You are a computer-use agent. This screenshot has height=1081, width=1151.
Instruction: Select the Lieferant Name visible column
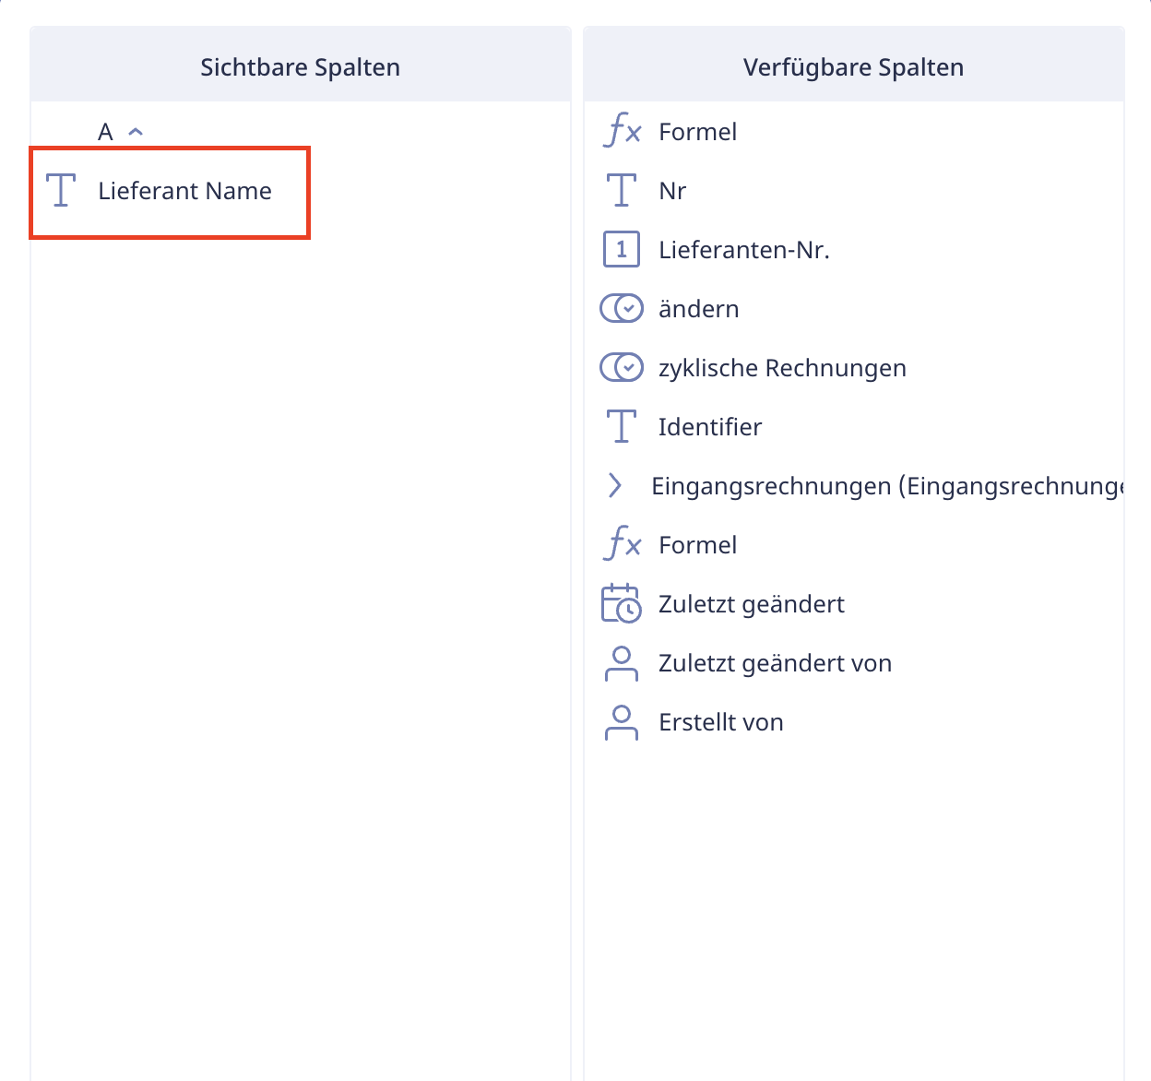click(x=170, y=193)
